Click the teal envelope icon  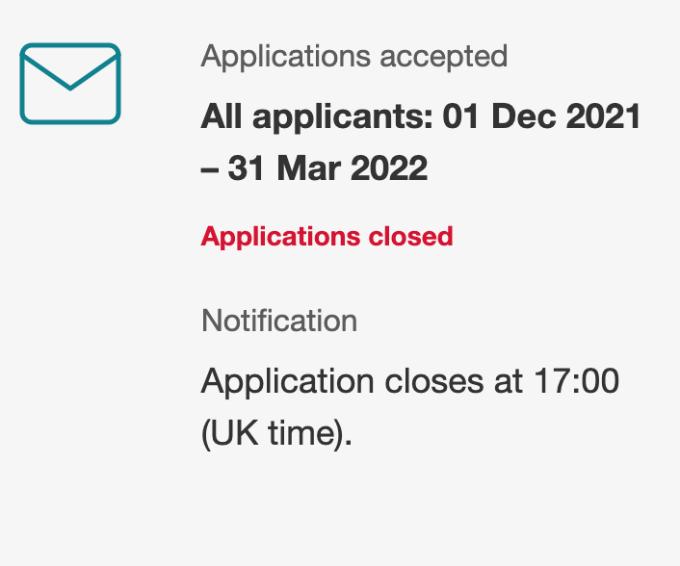coord(70,84)
